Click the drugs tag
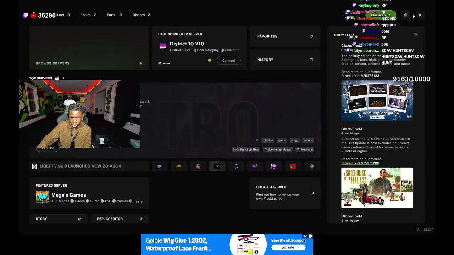This screenshot has height=255, width=454. click(294, 140)
